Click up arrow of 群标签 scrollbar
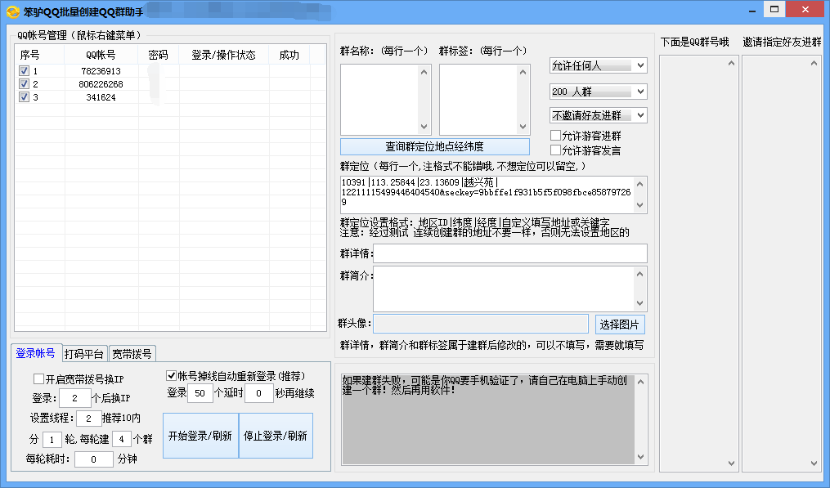830x488 pixels. (x=523, y=72)
